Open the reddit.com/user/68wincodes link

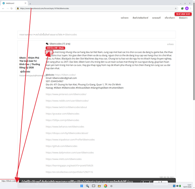(67, 101)
